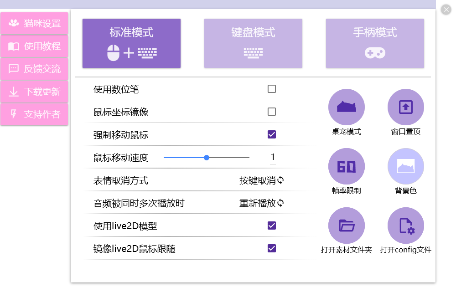Enable the 使用数位笔 checkbox
The image size is (456, 287).
point(272,89)
